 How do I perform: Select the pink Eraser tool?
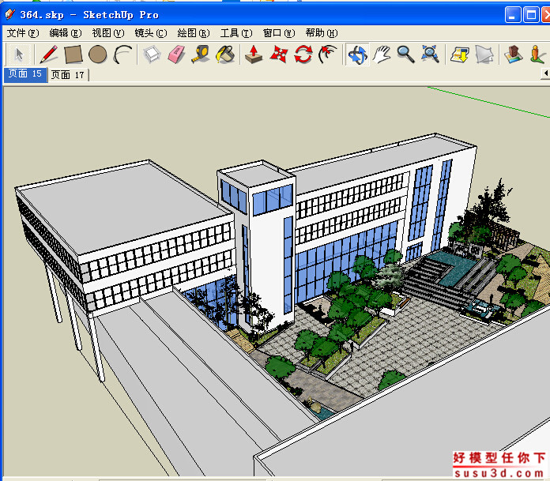(176, 54)
